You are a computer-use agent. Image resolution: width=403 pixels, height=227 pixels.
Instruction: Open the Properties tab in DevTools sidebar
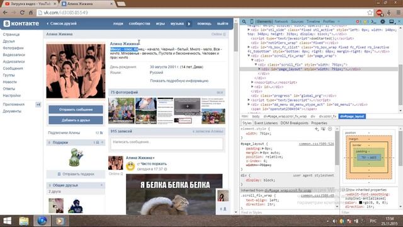point(319,123)
